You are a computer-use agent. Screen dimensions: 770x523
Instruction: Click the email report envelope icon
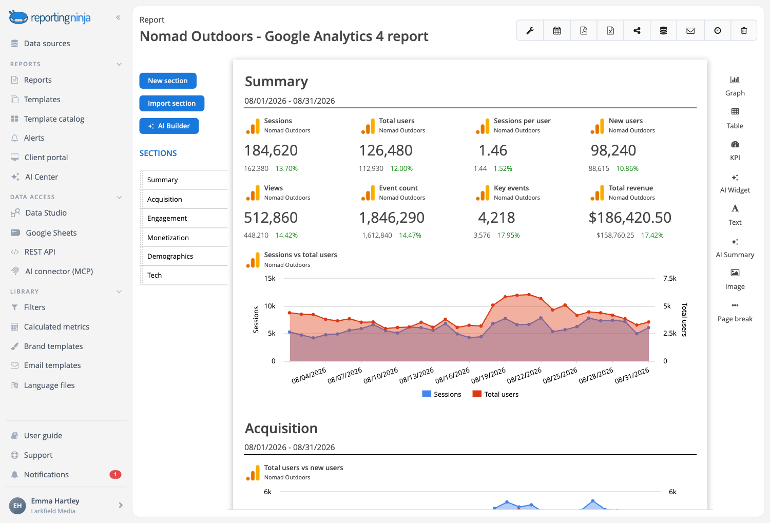(690, 31)
